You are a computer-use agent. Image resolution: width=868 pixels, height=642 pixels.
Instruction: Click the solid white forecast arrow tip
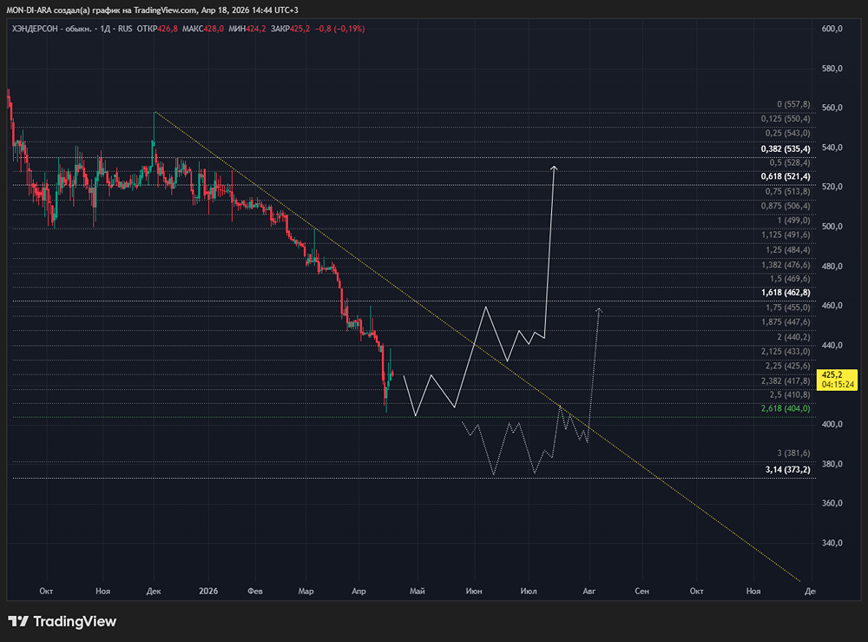tap(554, 168)
